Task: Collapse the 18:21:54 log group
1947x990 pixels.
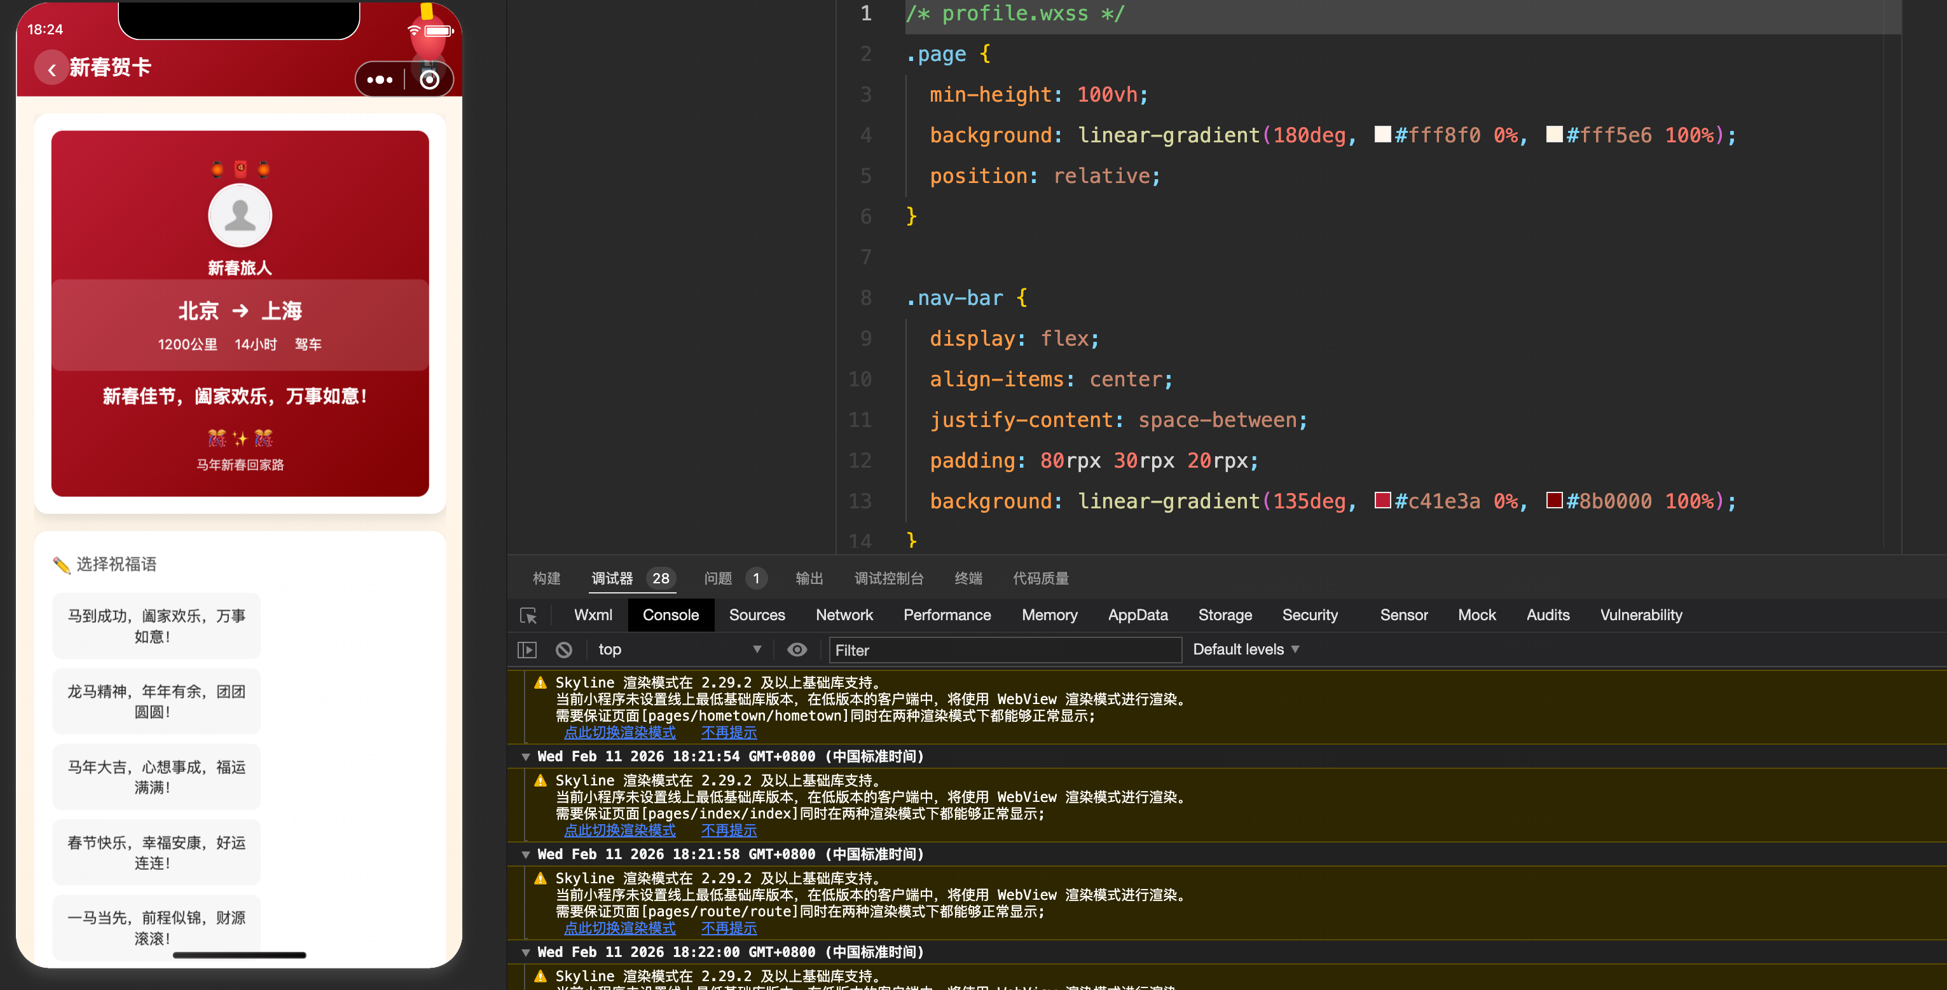Action: pyautogui.click(x=525, y=757)
